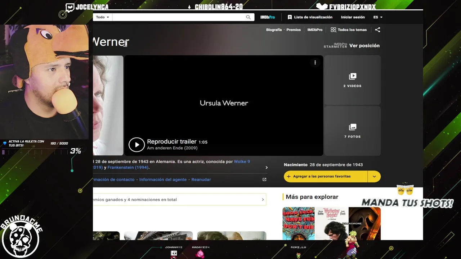
Task: Expand the biography with the chevron arrow
Action: point(267,168)
